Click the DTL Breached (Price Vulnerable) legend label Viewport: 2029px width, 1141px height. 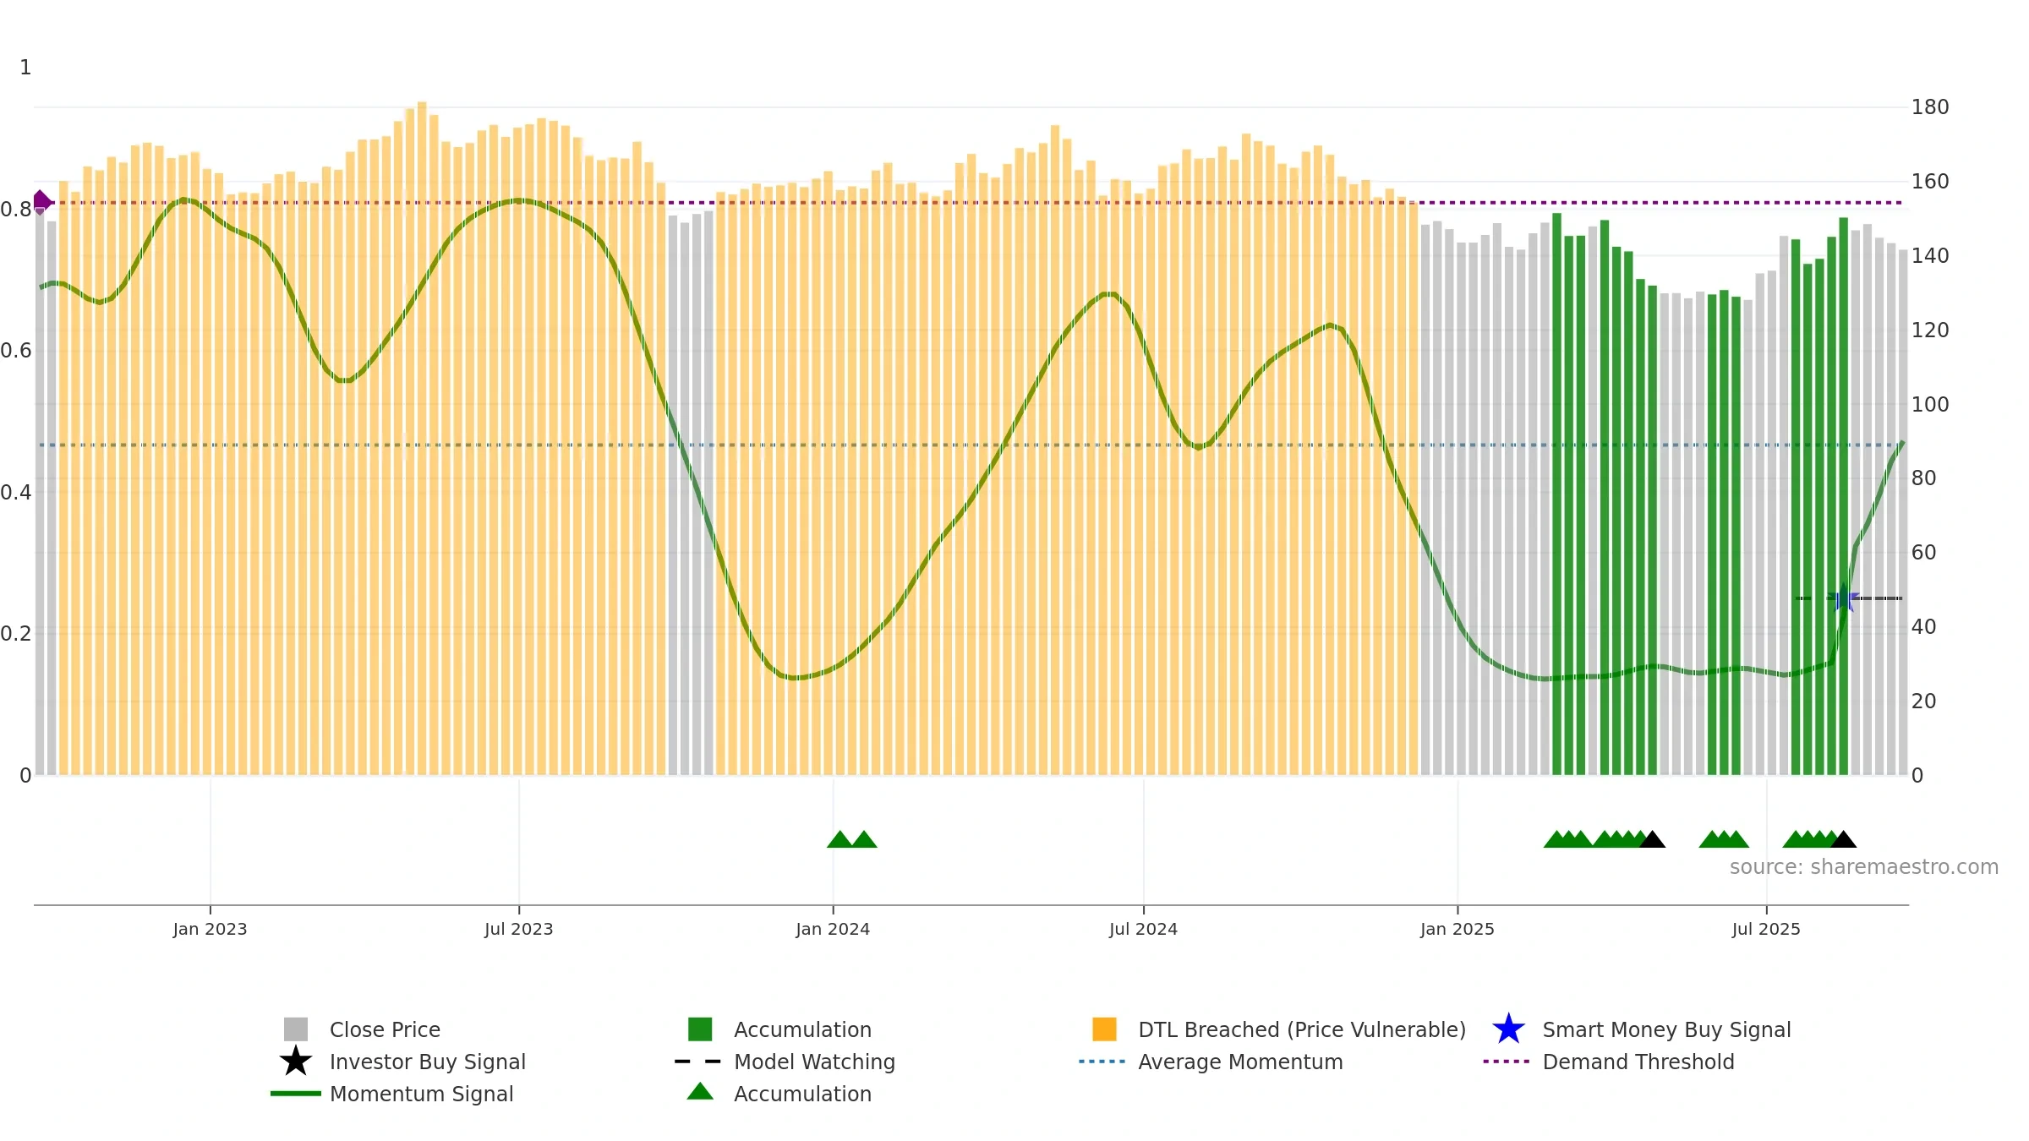1302,1029
